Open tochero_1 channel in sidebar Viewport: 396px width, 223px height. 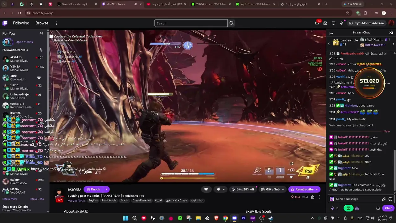point(23,106)
